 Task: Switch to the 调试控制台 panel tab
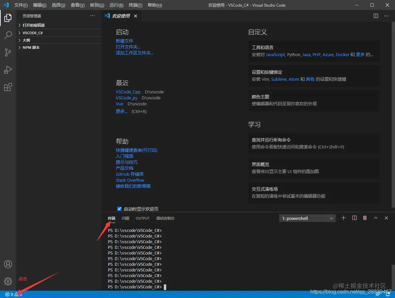(165, 218)
